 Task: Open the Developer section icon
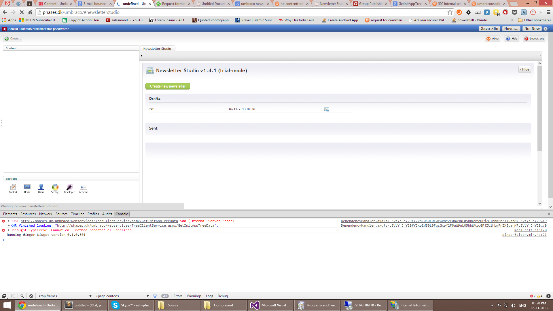(69, 189)
